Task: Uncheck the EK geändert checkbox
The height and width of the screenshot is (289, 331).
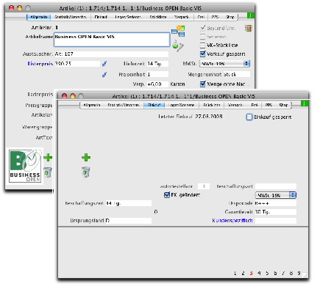Action: [x=167, y=195]
